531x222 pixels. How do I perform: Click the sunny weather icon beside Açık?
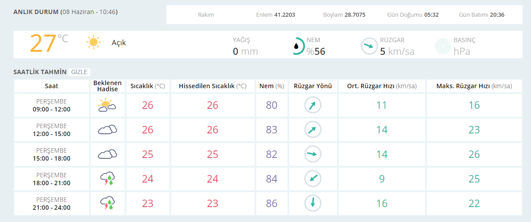[93, 43]
